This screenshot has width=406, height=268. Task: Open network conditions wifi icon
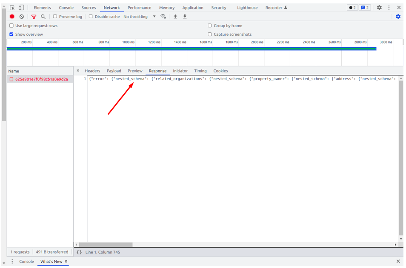[163, 17]
